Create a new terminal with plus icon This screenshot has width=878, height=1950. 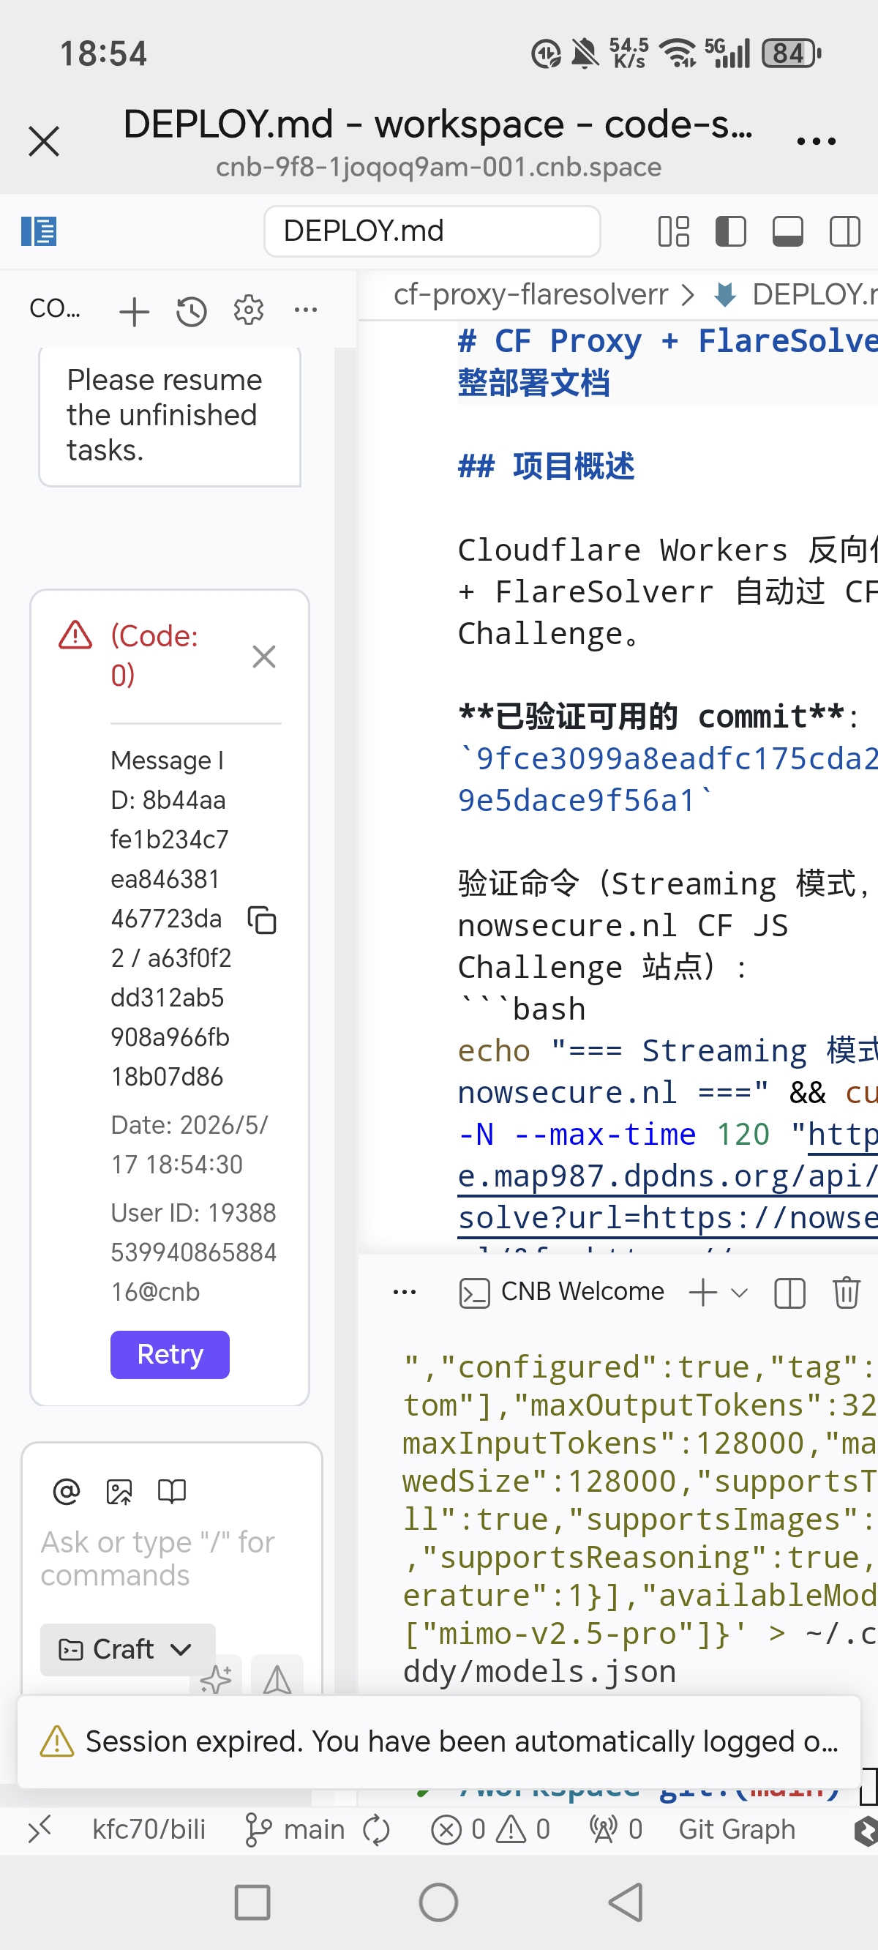click(703, 1292)
